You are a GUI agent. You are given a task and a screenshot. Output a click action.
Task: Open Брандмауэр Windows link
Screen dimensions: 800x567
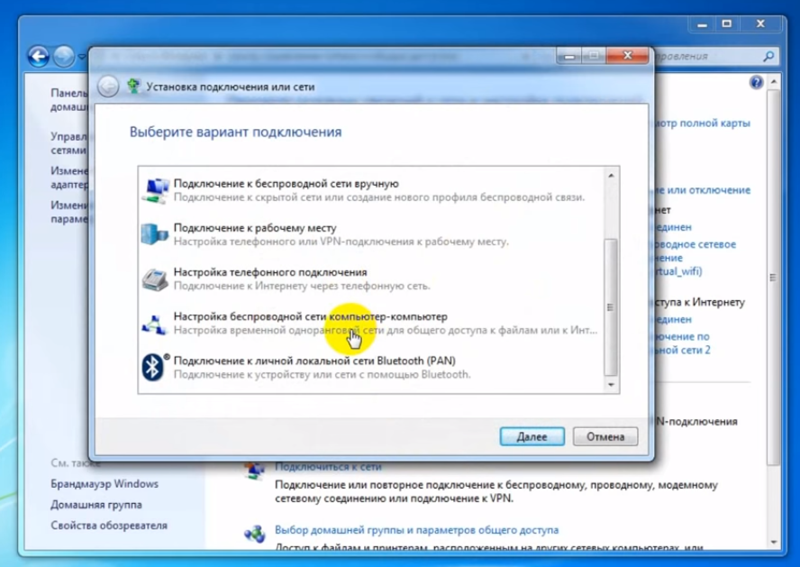point(105,483)
